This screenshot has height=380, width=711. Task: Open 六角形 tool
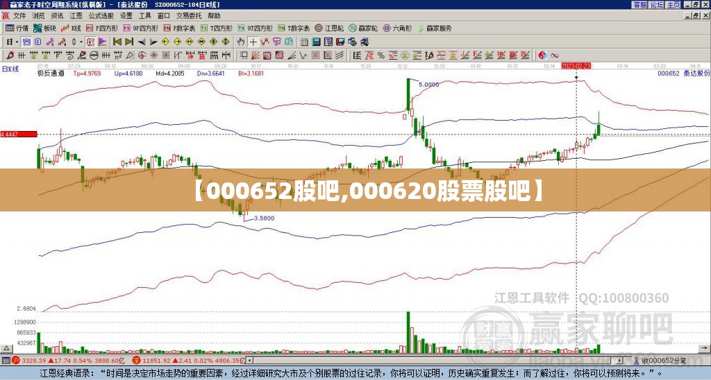(397, 28)
